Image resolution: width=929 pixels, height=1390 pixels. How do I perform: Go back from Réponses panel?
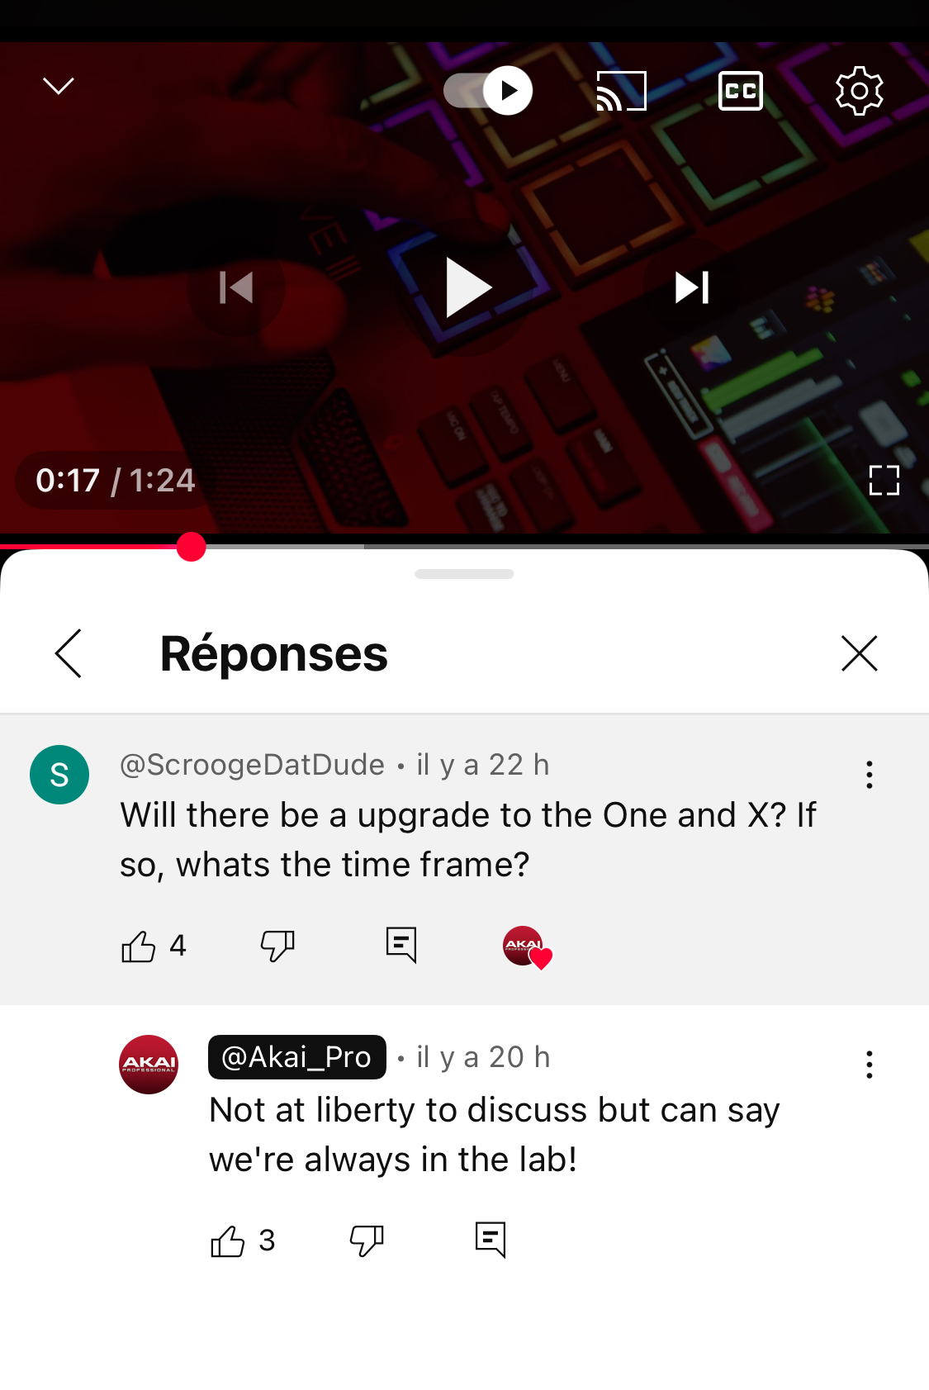69,653
